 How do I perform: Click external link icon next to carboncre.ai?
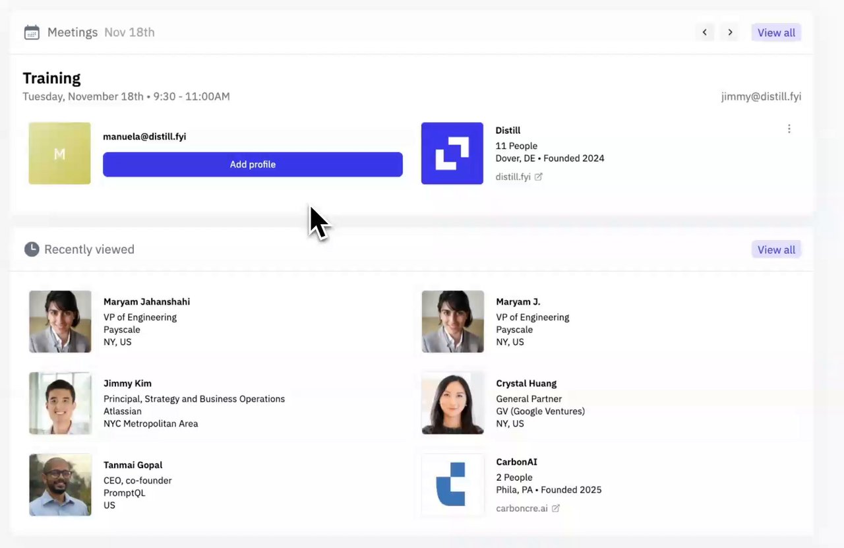tap(556, 508)
